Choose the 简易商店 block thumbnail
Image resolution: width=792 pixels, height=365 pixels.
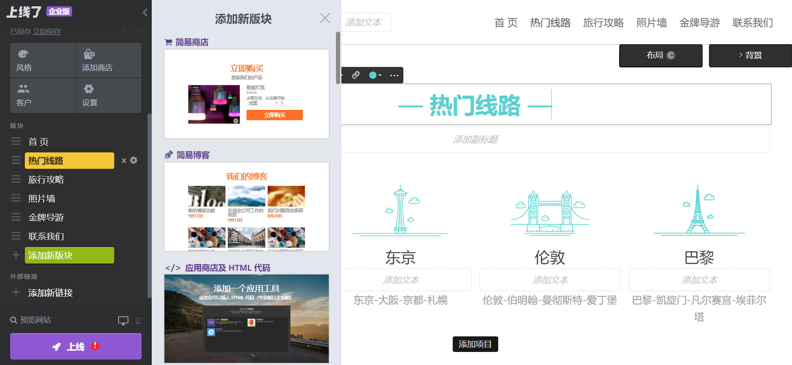[x=247, y=94]
